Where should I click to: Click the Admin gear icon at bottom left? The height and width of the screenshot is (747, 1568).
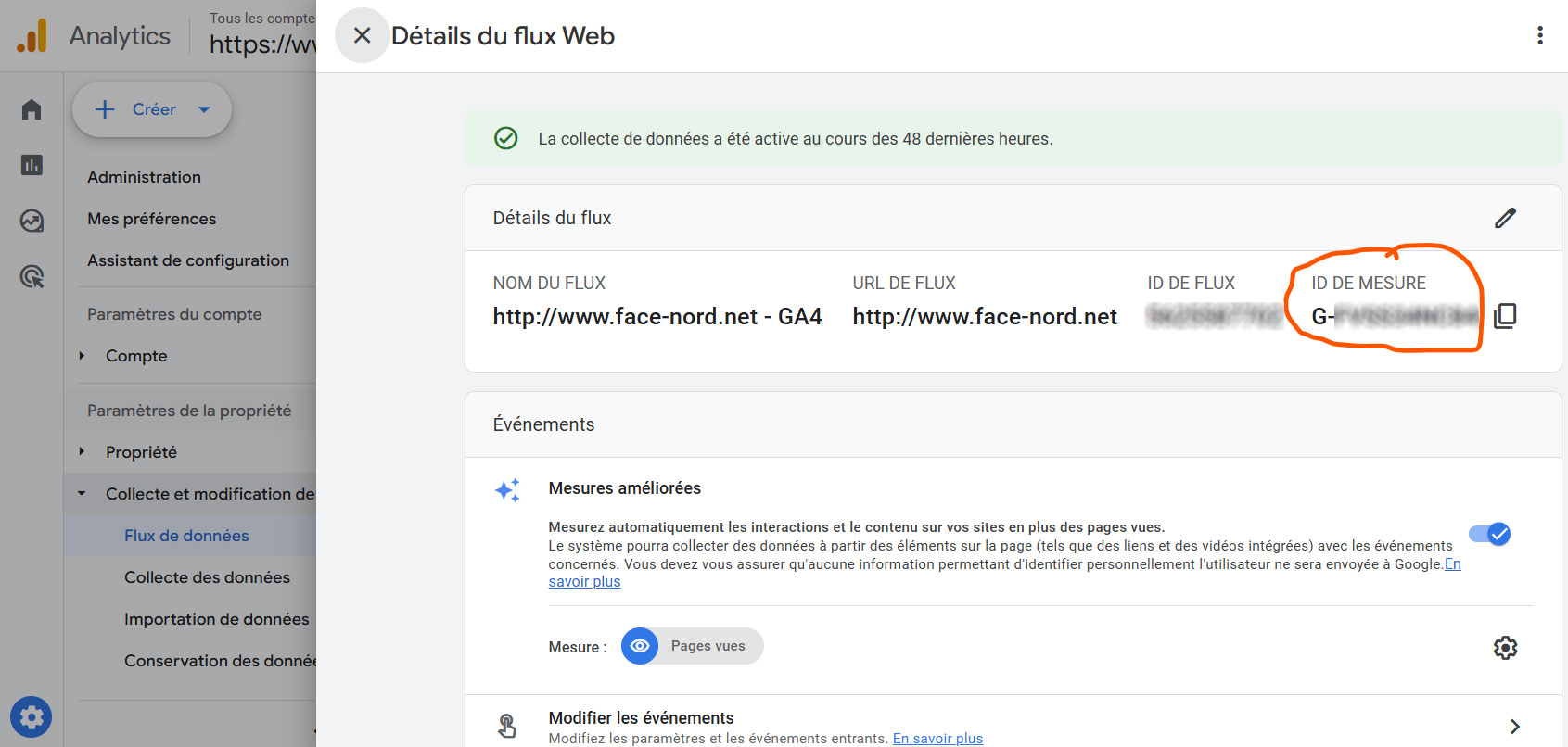coord(32,717)
